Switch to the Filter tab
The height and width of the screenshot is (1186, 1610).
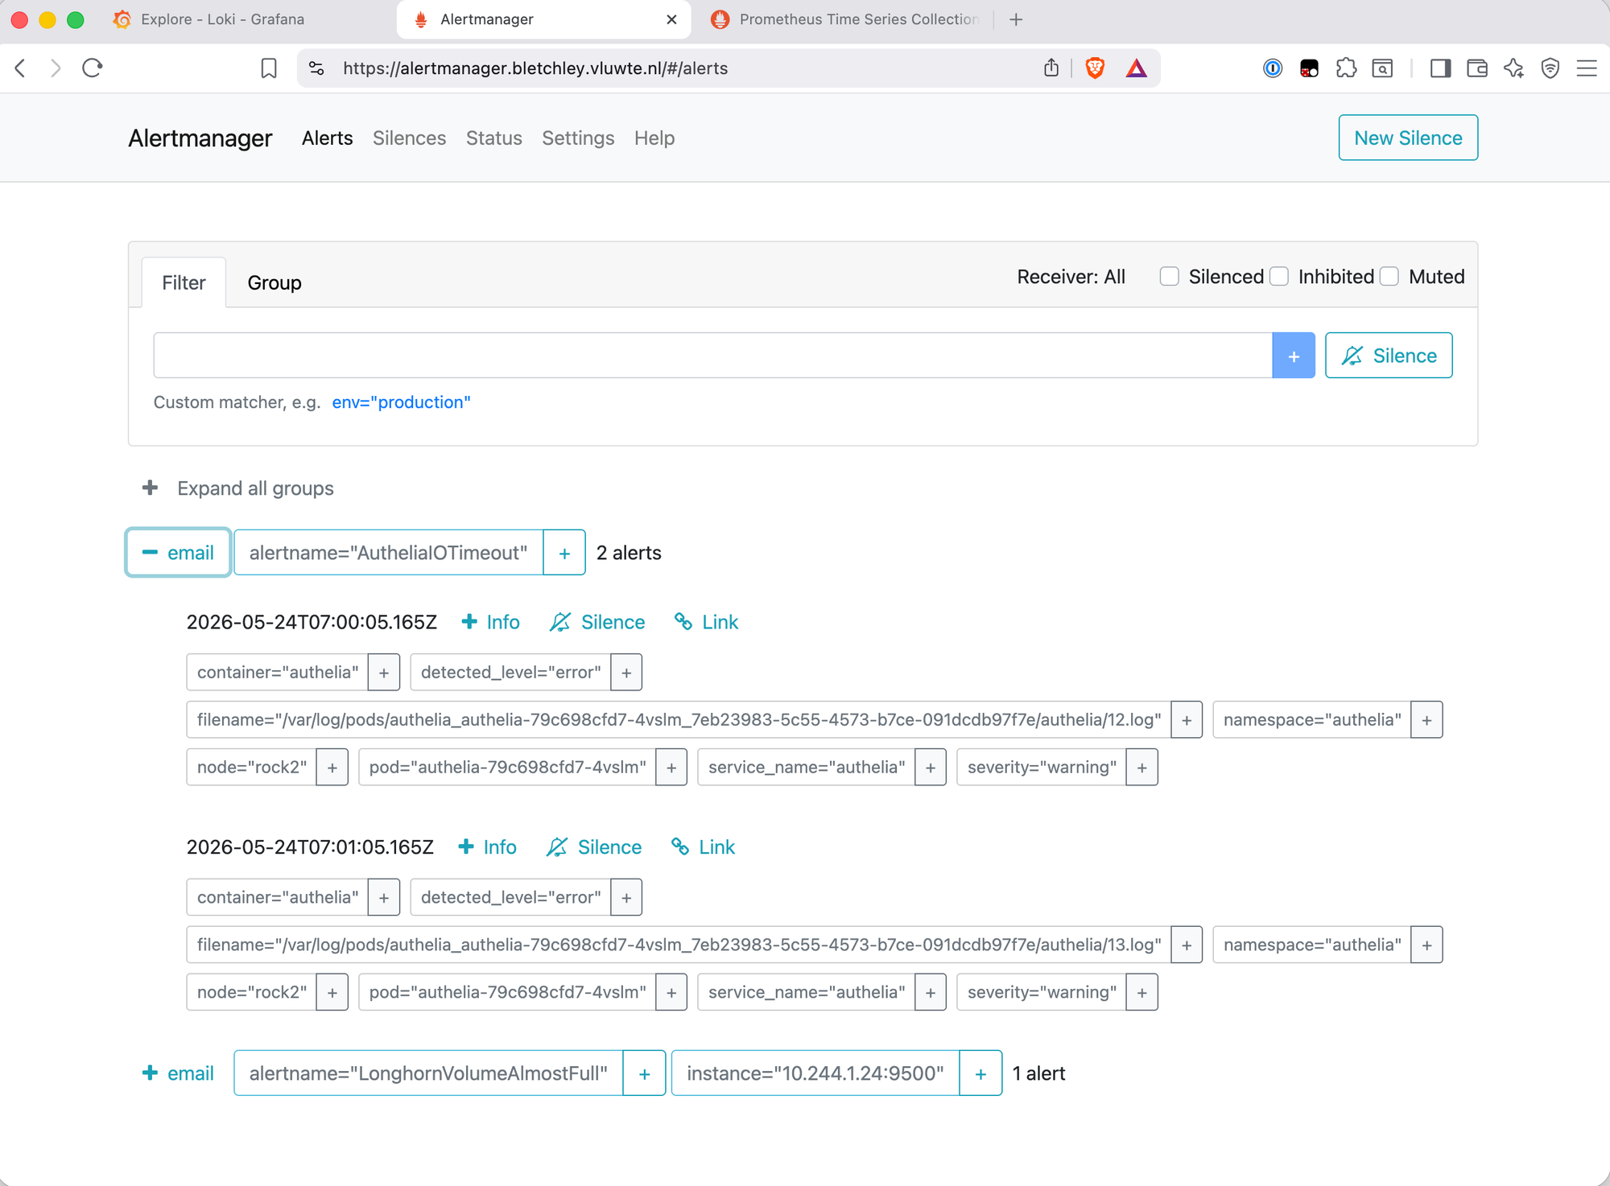pyautogui.click(x=184, y=283)
